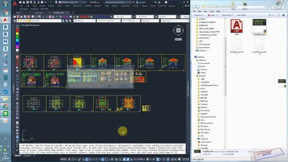The image size is (288, 162).
Task: Toggle highlighted Object Snap Tracking in status bar
Action: click(x=103, y=159)
